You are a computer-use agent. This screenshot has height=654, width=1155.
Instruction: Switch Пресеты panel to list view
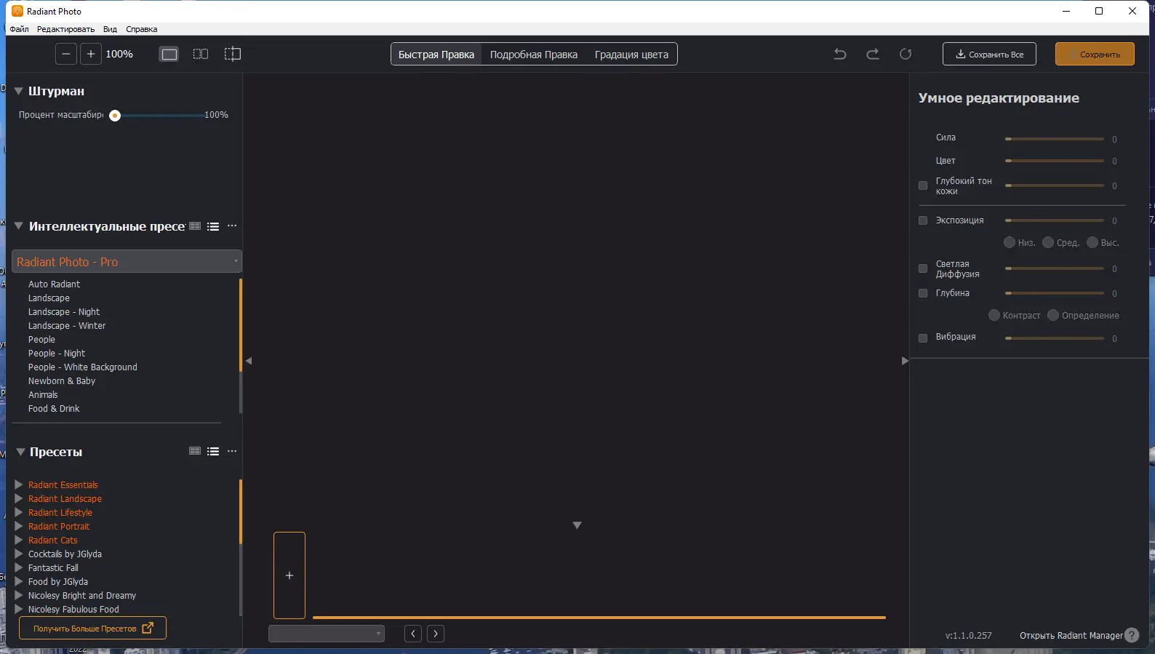coord(213,451)
